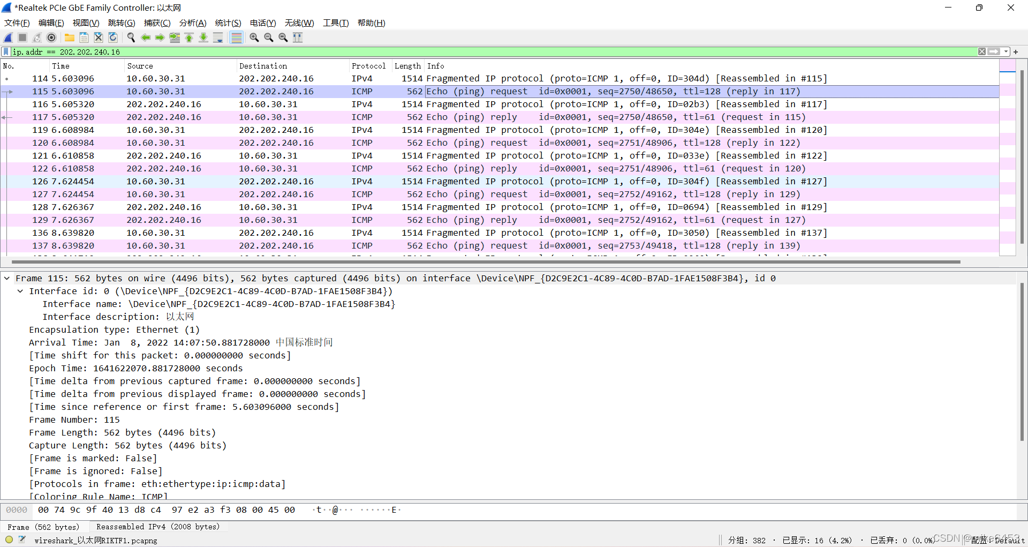Sort packets by Destination column
Screen dimensions: 1028x547
click(292, 66)
